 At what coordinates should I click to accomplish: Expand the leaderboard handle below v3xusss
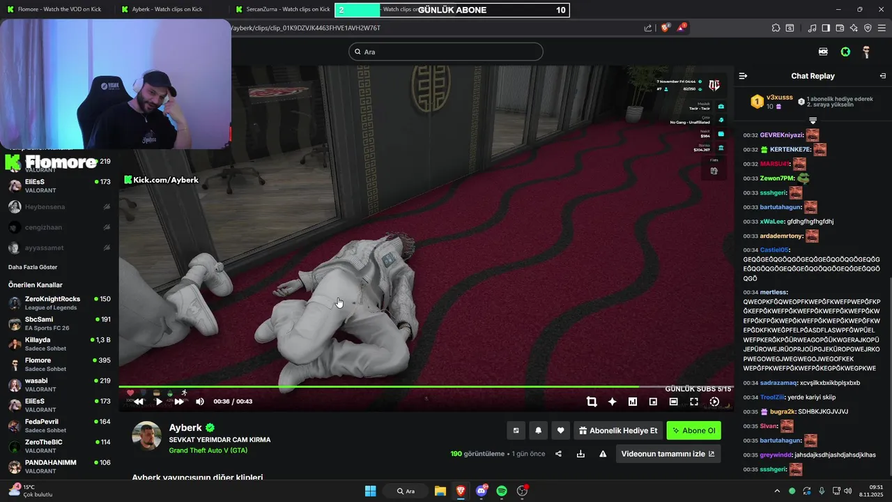click(813, 121)
